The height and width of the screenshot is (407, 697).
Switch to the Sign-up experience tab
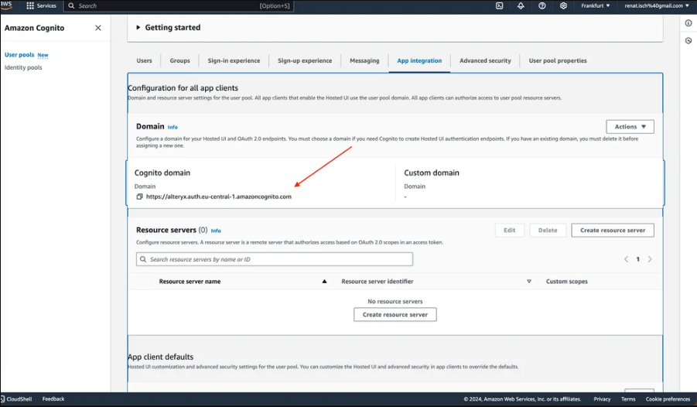click(305, 60)
